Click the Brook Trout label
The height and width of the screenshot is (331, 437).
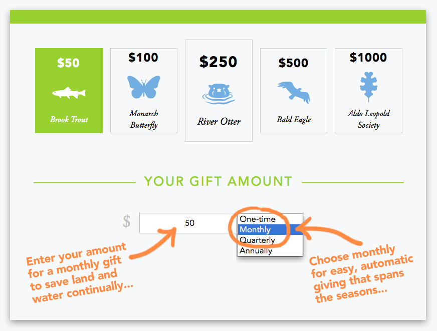pyautogui.click(x=69, y=119)
